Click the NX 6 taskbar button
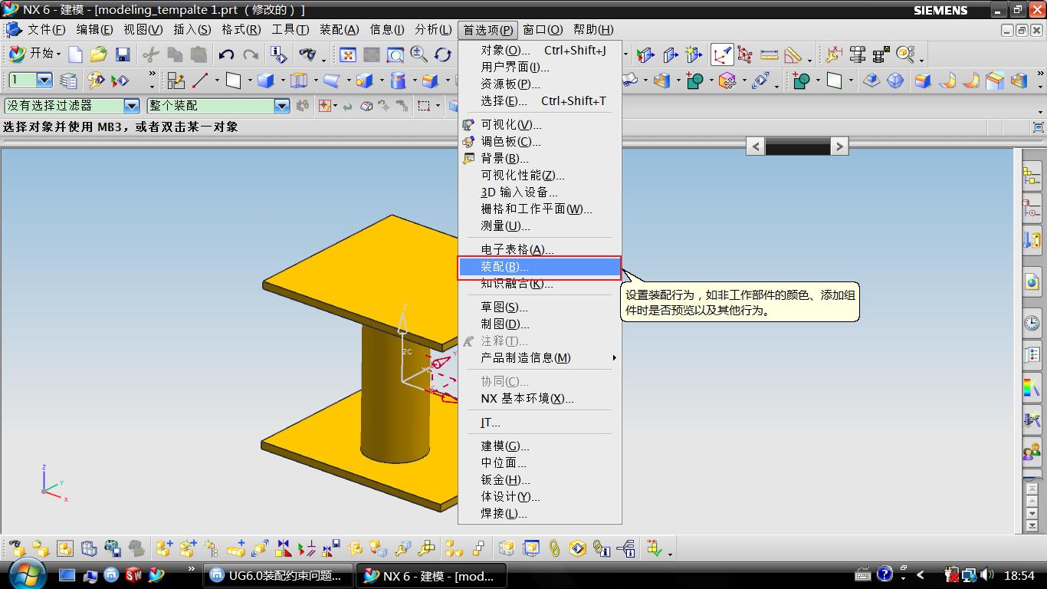The width and height of the screenshot is (1047, 589). click(x=432, y=576)
